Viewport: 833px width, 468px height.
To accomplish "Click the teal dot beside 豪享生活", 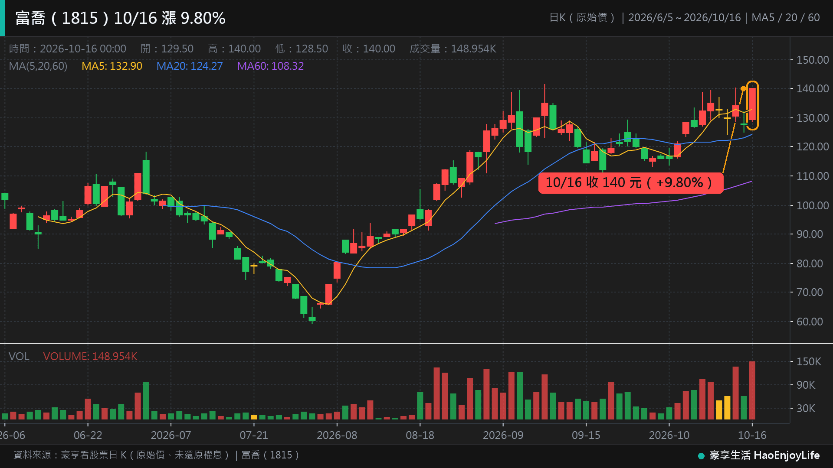I will click(701, 456).
